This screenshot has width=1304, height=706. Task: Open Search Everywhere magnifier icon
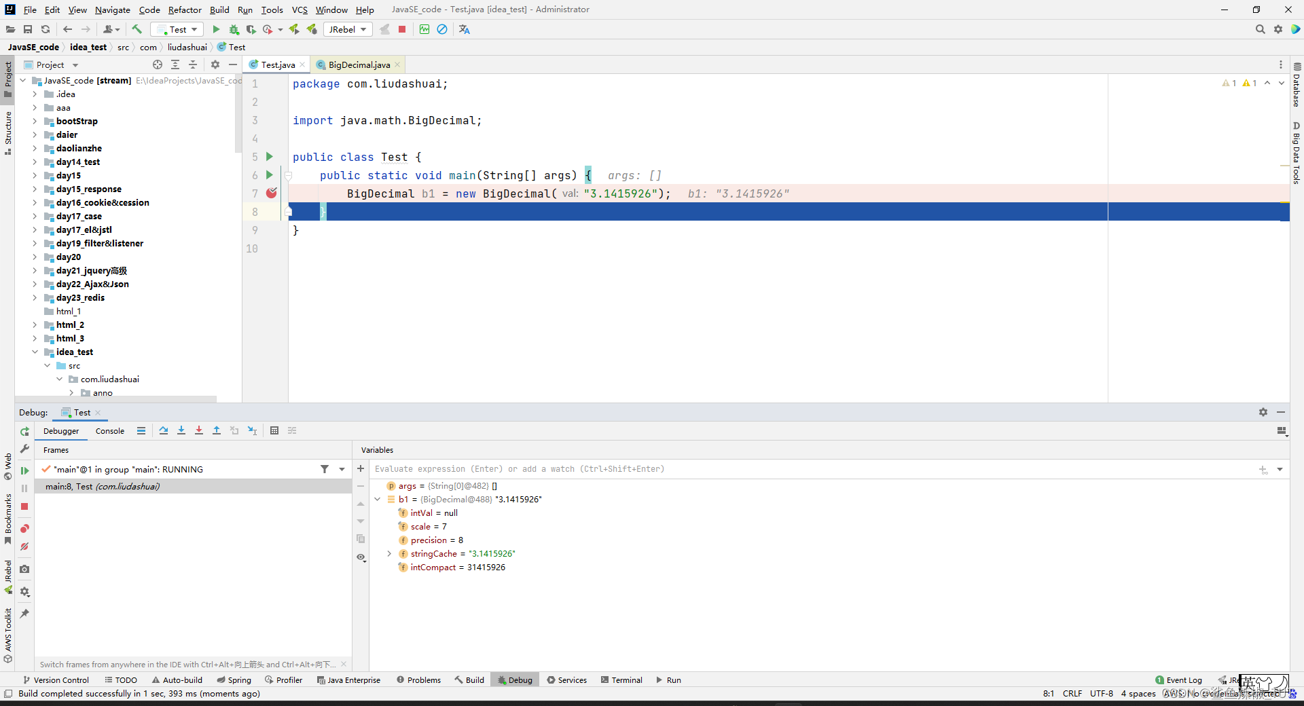pos(1260,29)
